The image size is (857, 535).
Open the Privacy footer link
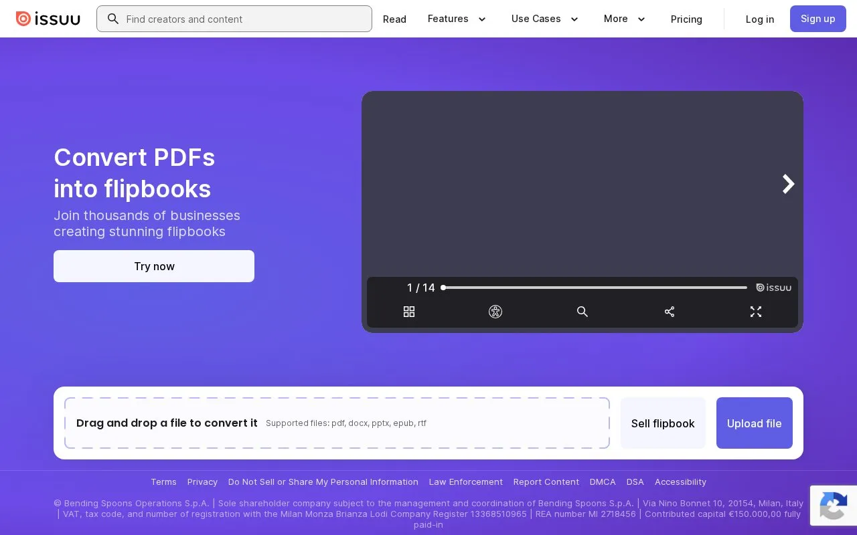[x=202, y=482]
